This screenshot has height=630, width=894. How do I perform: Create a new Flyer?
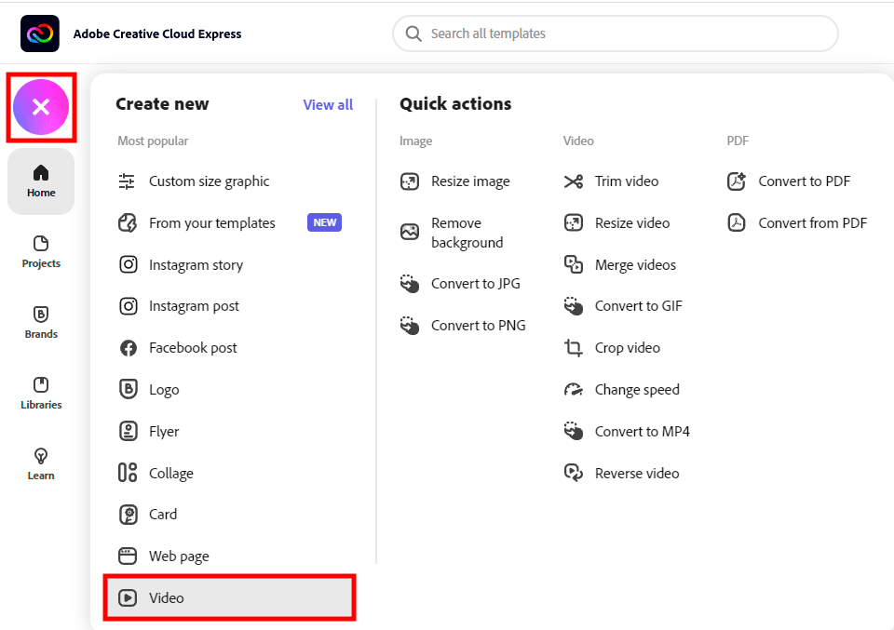pyautogui.click(x=164, y=432)
